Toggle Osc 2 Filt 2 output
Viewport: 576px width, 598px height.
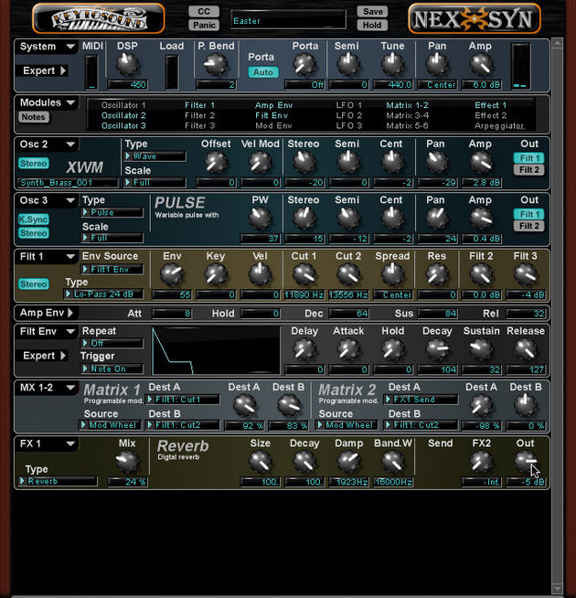point(528,170)
